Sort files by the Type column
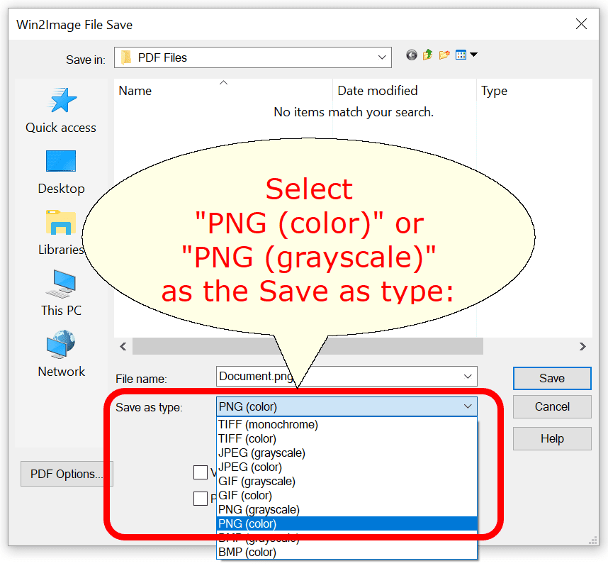The width and height of the screenshot is (608, 566). click(x=534, y=91)
